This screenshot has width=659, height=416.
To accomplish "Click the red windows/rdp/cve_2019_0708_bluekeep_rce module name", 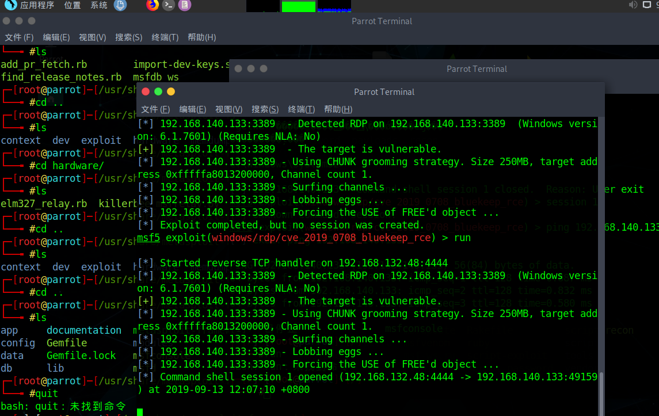I will (321, 238).
